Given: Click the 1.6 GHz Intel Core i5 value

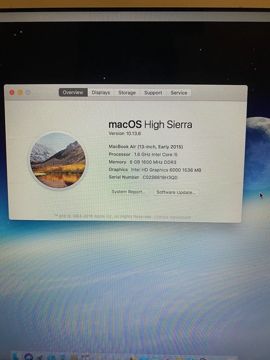Looking at the screenshot, I should point(156,154).
